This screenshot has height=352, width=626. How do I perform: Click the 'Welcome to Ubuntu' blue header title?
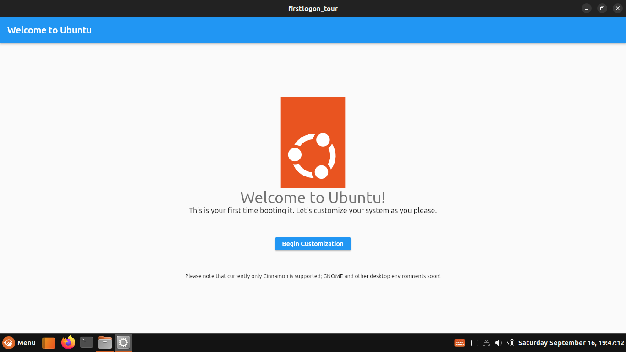(x=49, y=30)
